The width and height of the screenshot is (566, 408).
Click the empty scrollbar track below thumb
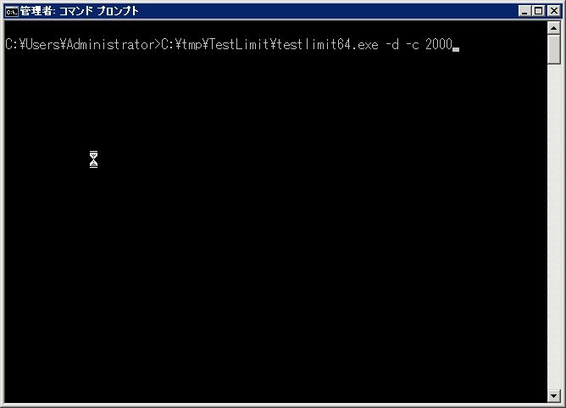pyautogui.click(x=554, y=227)
